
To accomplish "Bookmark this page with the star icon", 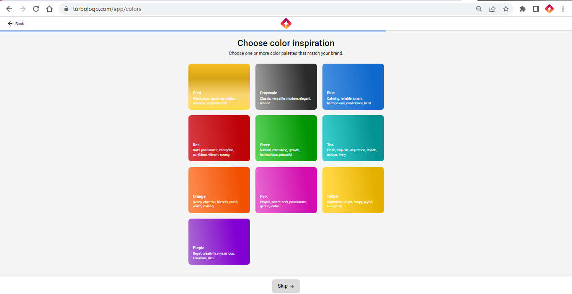I will click(x=506, y=9).
